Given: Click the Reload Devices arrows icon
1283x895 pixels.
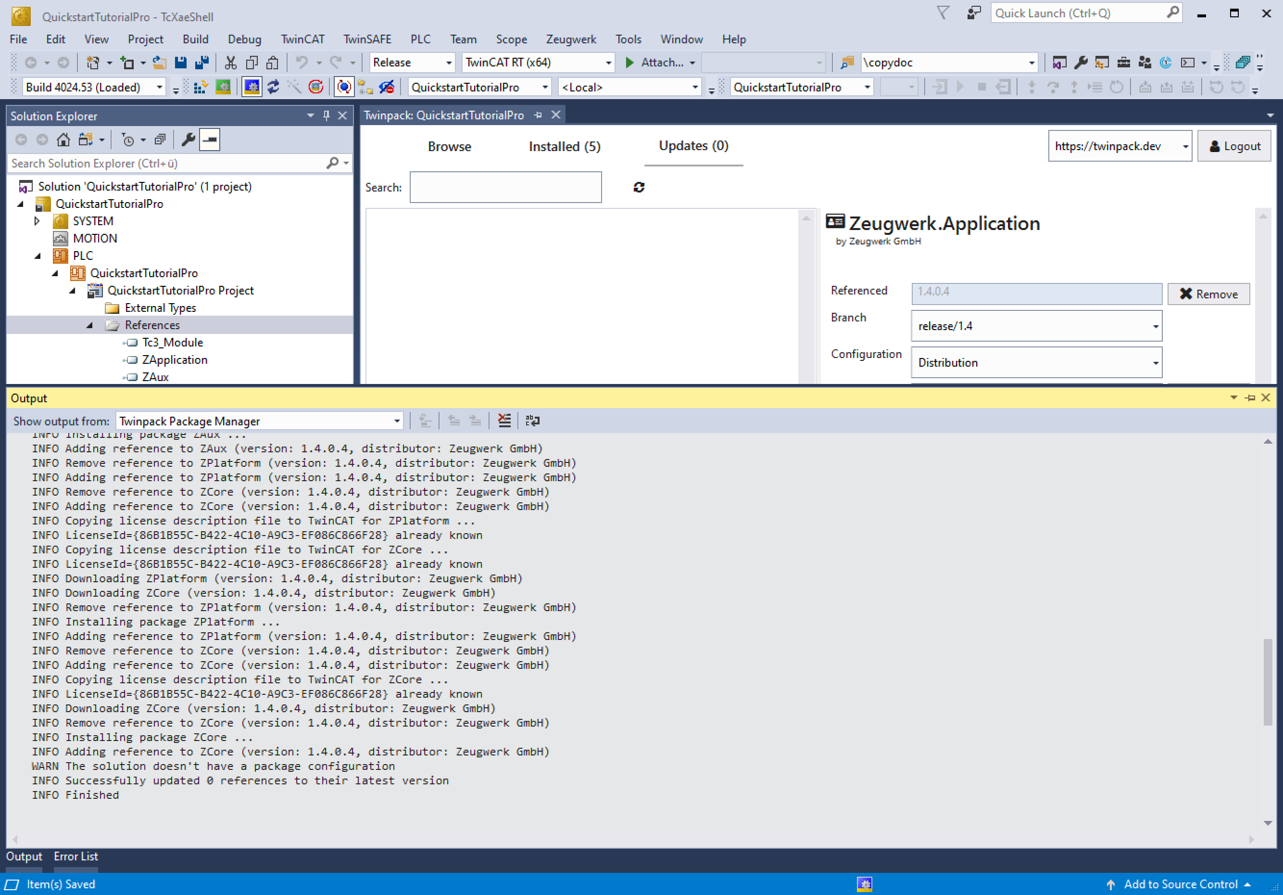Looking at the screenshot, I should [x=273, y=87].
